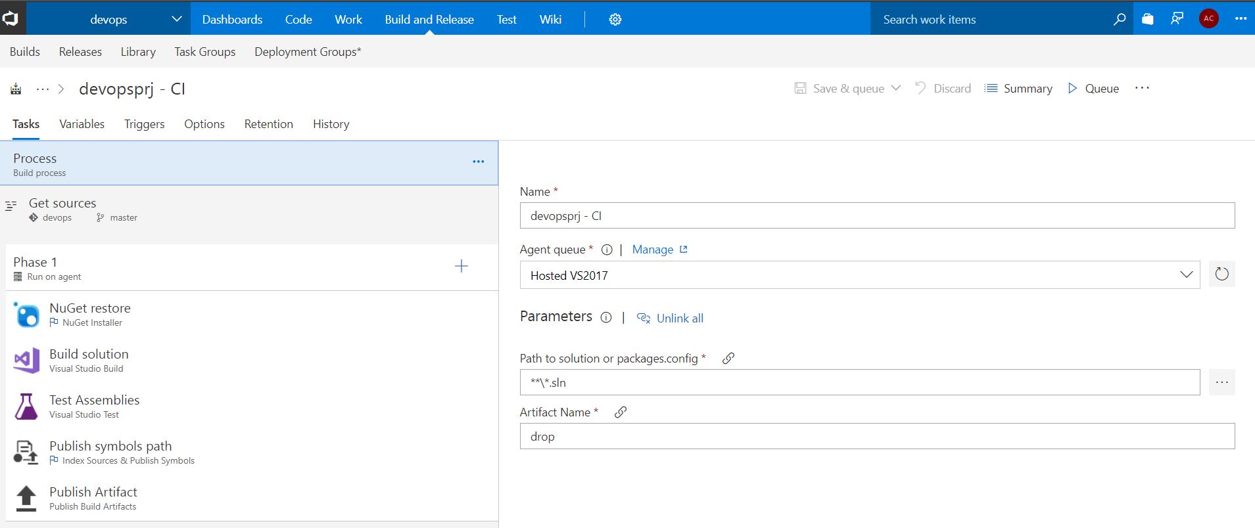Open the Dashboards hub
Screen dimensions: 1255x528
[x=232, y=20]
